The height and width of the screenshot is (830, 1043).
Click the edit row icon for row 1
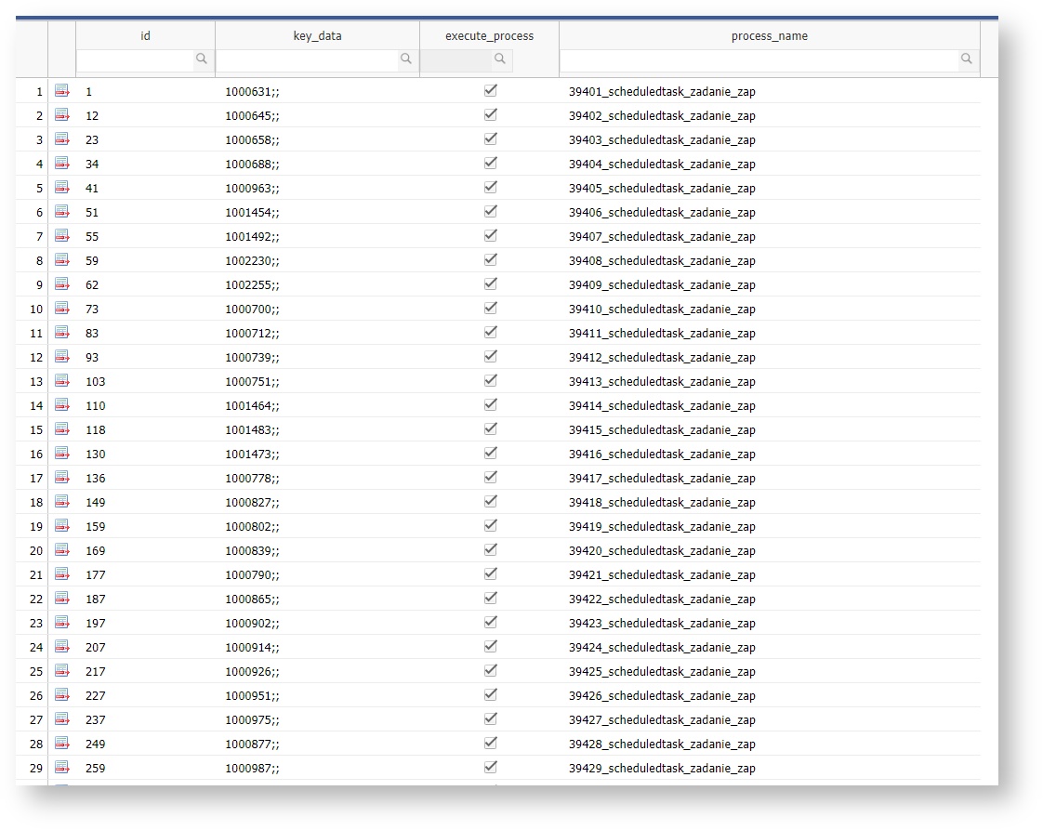click(x=62, y=91)
